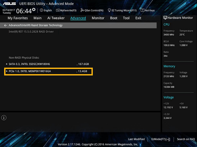The width and height of the screenshot is (197, 147).
Task: Click the Hardware Monitor title
Action: [x=180, y=18]
